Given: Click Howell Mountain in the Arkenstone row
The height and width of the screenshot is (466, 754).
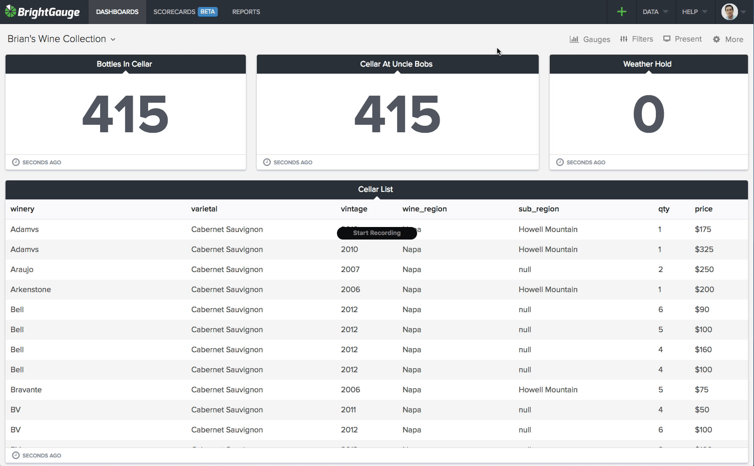Looking at the screenshot, I should [x=548, y=290].
